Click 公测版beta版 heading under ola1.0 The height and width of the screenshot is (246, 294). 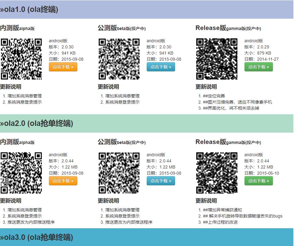point(122,28)
